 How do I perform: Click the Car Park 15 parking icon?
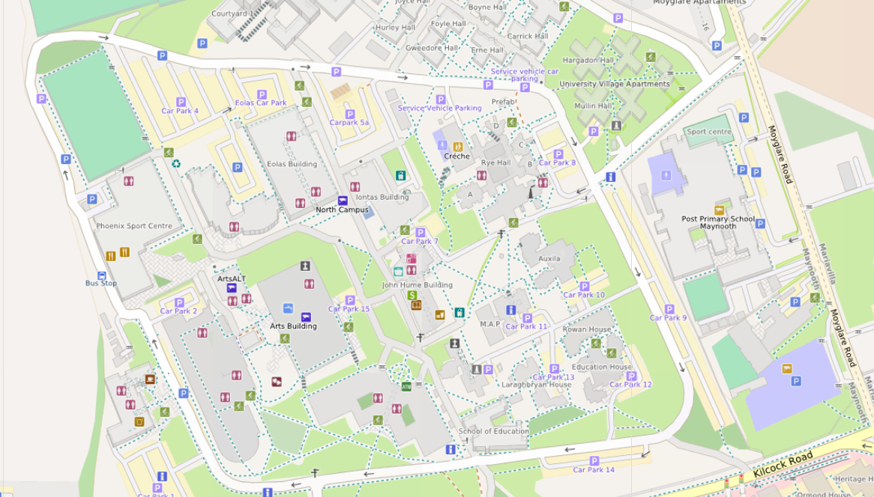point(350,301)
